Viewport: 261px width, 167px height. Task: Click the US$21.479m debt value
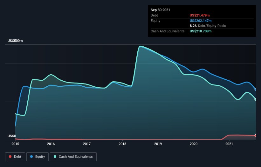[200, 15]
